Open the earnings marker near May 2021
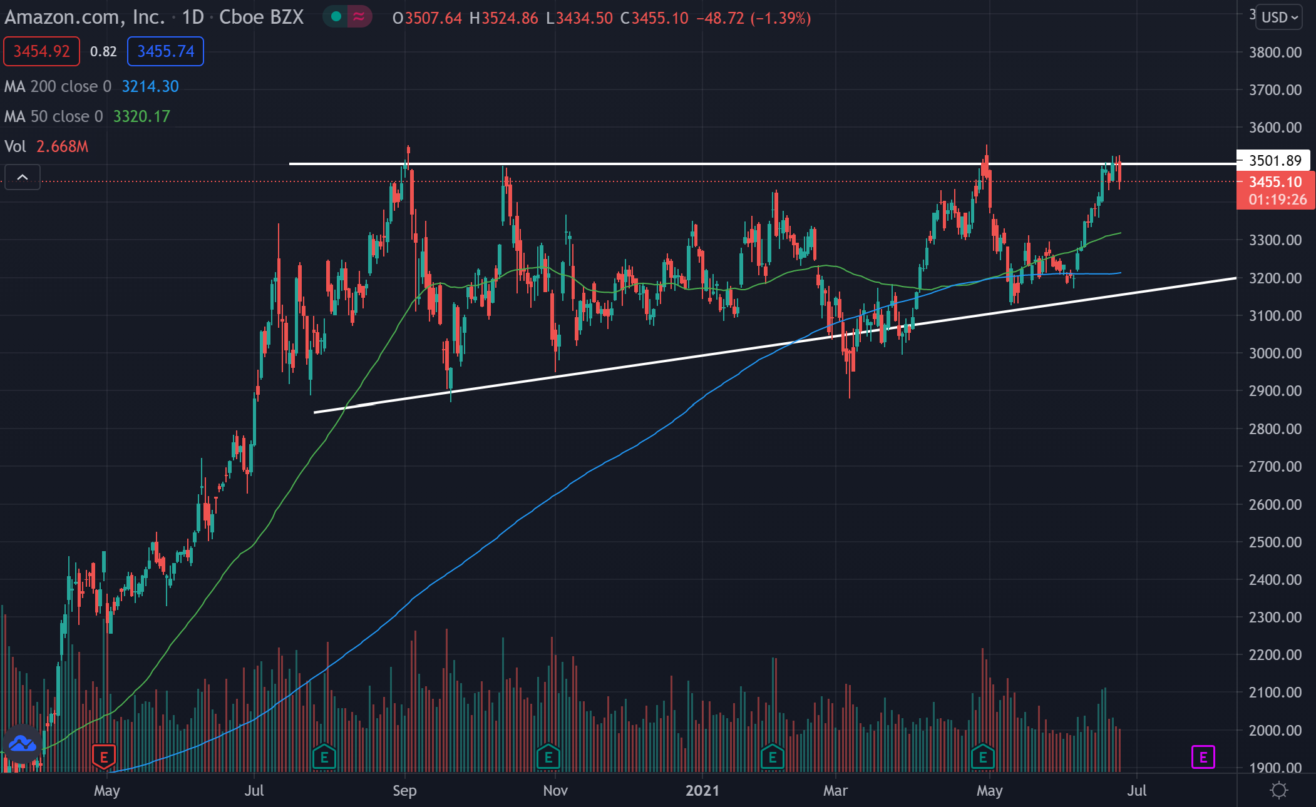Viewport: 1316px width, 807px height. pos(983,757)
